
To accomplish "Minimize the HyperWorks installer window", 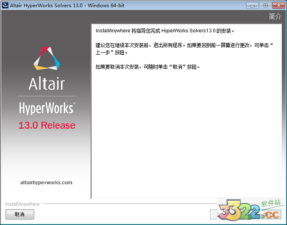I will [x=252, y=6].
